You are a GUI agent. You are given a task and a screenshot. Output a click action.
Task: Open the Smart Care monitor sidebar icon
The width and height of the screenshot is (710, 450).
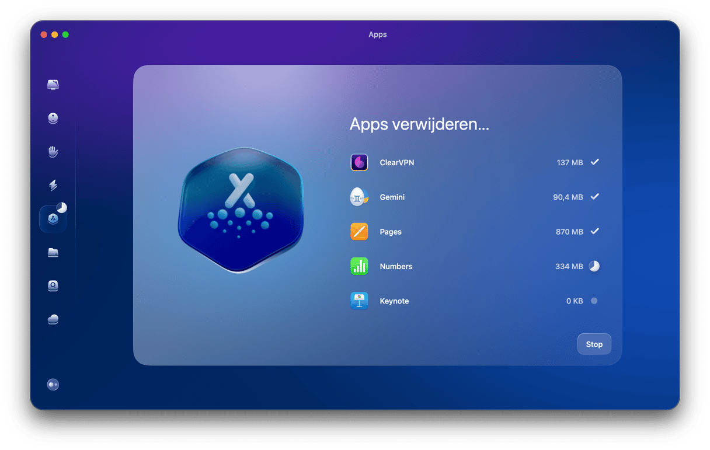[x=53, y=85]
